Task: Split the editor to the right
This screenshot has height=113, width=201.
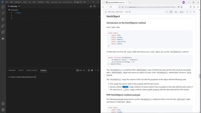Action: click(x=94, y=6)
